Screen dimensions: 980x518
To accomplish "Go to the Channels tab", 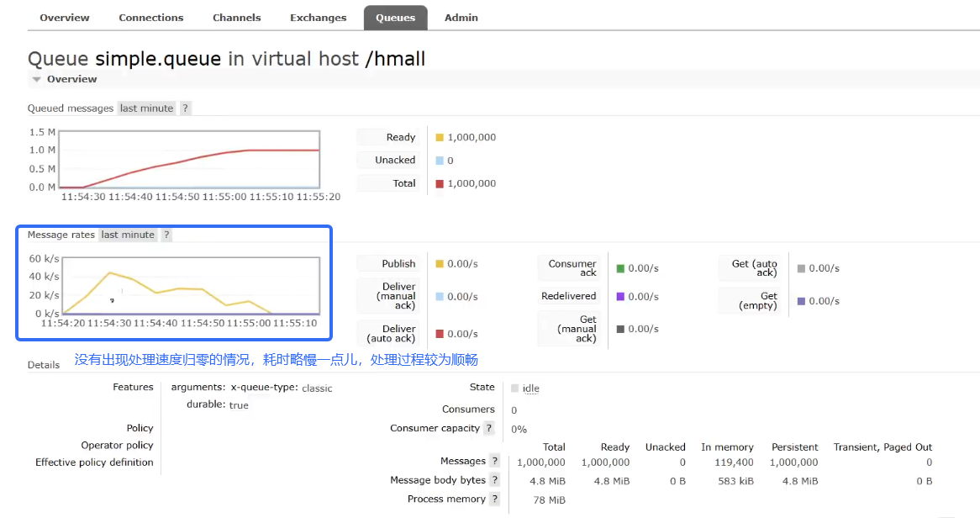I will click(236, 18).
